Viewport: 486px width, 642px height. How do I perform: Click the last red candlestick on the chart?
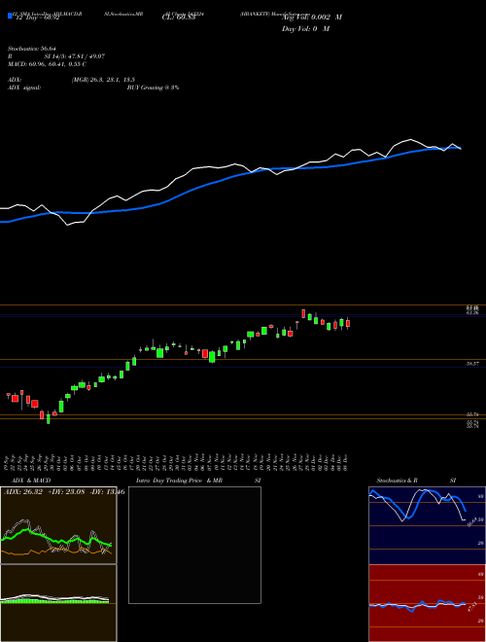click(x=348, y=324)
